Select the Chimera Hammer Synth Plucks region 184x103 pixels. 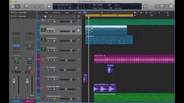click(x=134, y=98)
